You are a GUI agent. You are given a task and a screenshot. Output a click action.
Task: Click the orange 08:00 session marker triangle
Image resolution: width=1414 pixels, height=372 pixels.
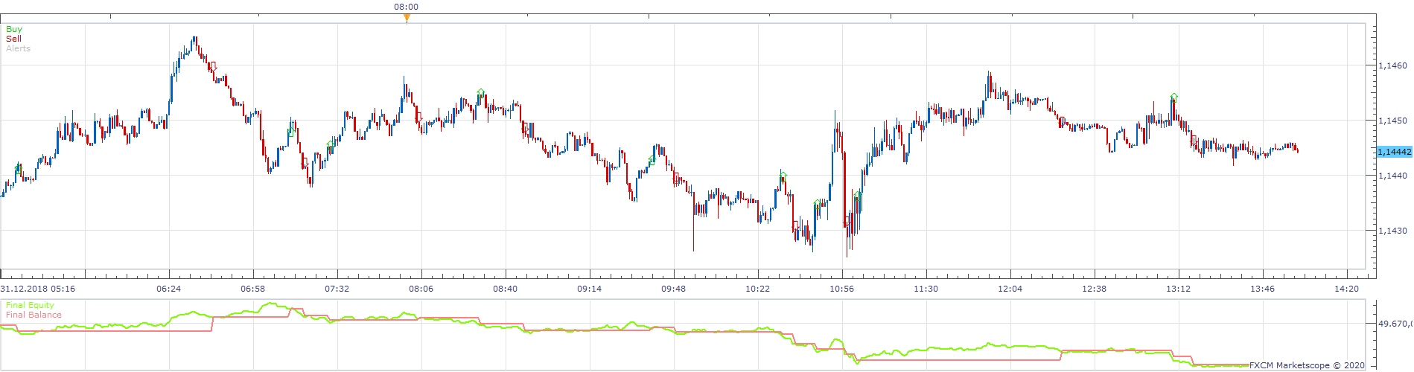407,18
